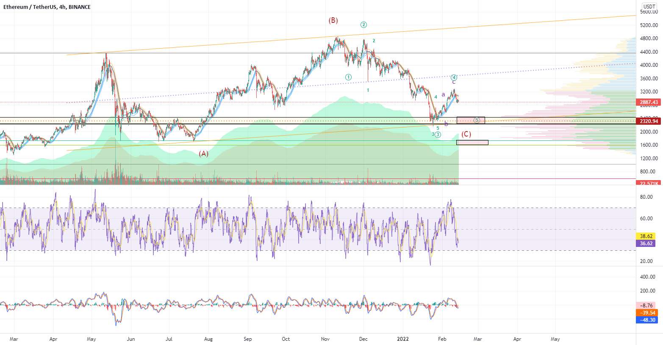Click the USDT currency button
Viewport: 663px width, 345px height.
[x=649, y=6]
